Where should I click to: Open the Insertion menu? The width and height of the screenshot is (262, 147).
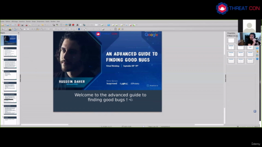(22, 22)
